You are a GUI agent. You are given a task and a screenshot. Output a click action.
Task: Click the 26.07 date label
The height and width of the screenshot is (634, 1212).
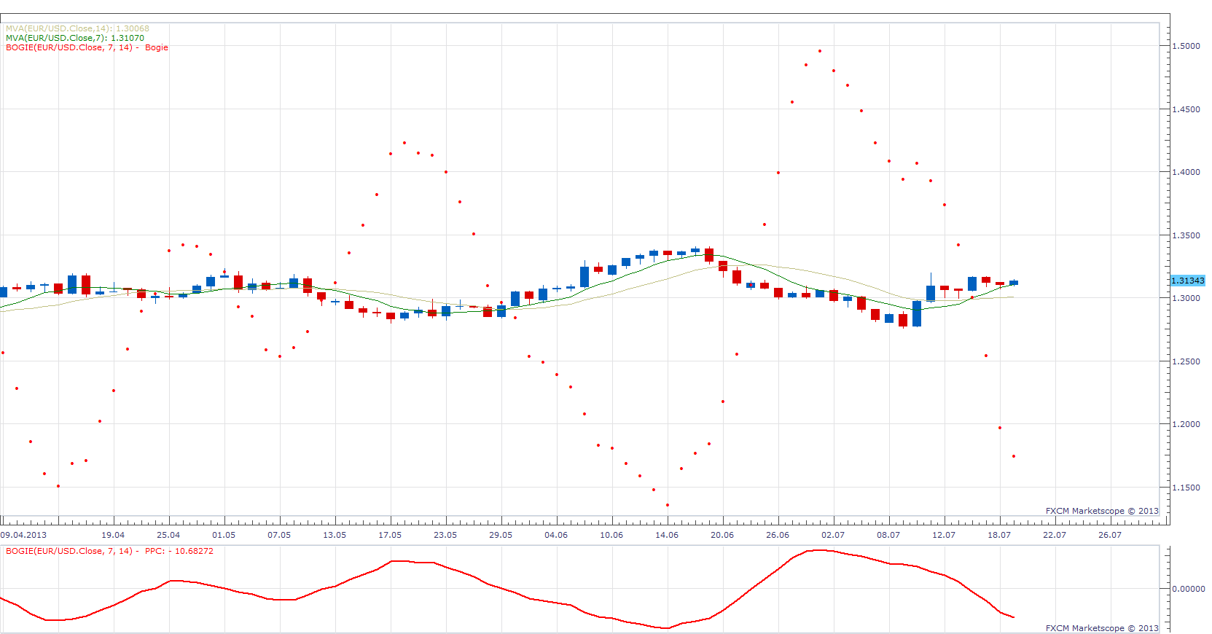click(x=1110, y=535)
